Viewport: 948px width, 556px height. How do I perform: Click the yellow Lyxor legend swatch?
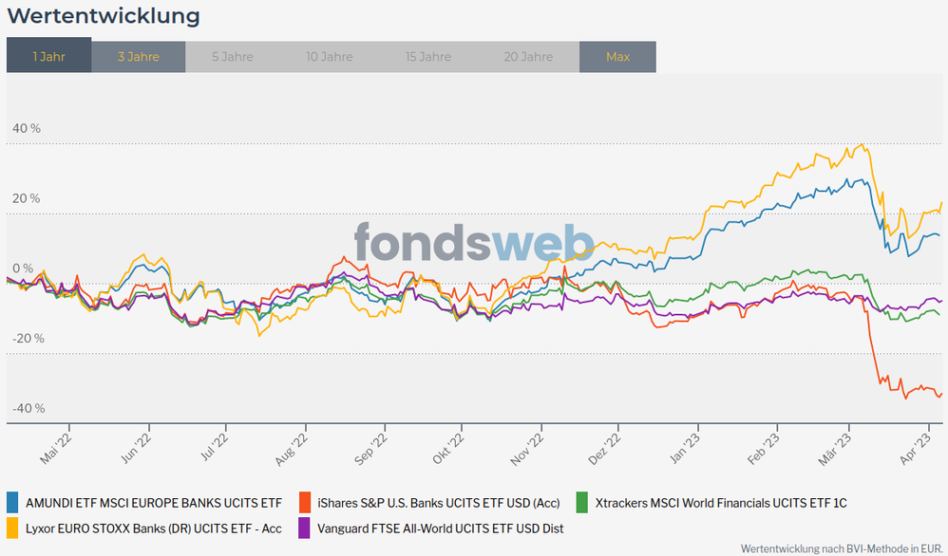(x=12, y=528)
